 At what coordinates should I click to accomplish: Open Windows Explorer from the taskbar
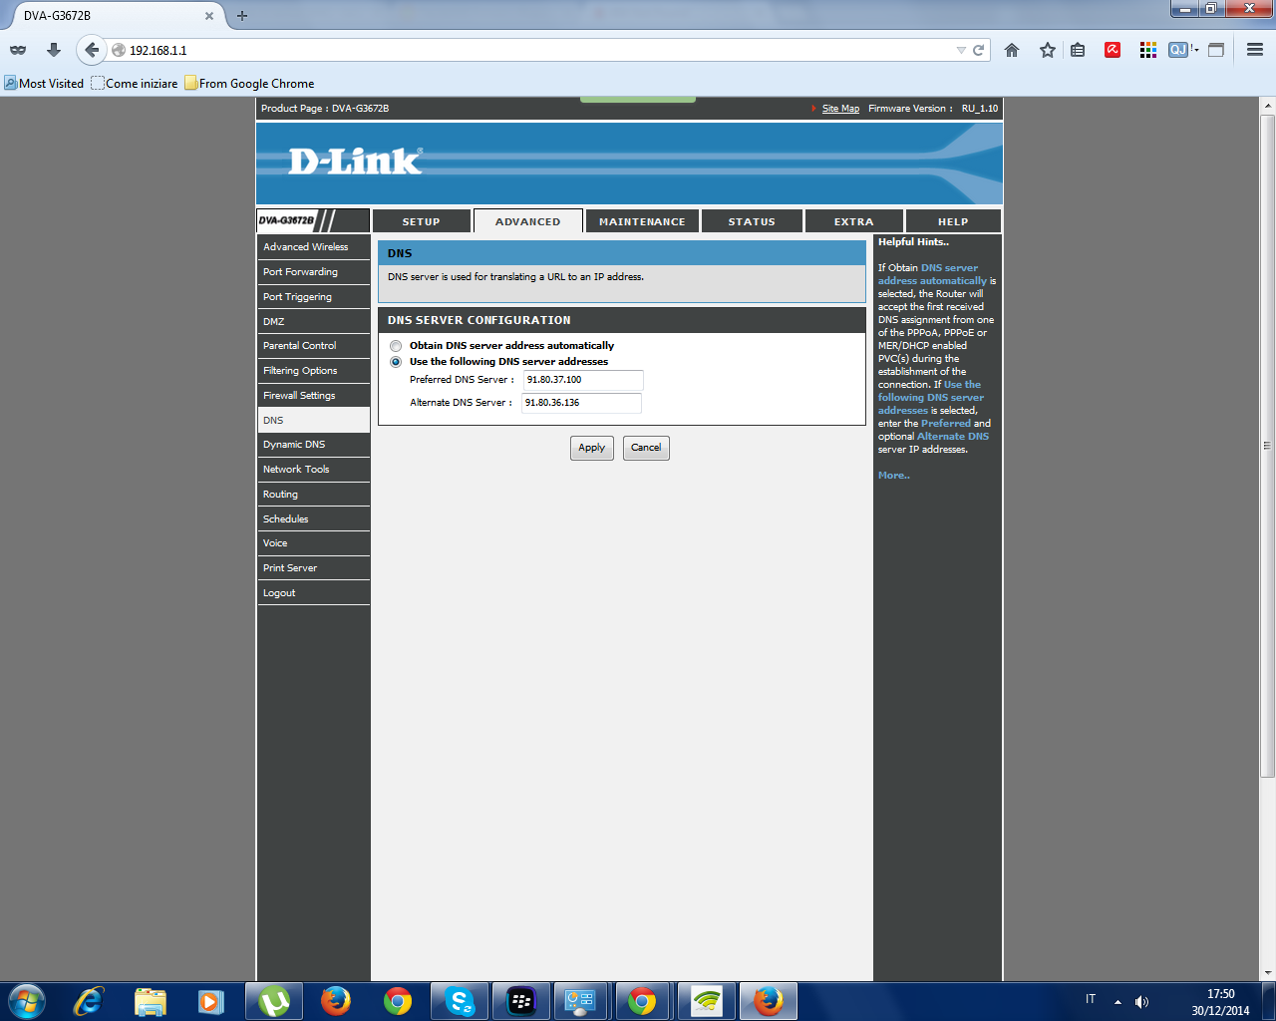151,1001
